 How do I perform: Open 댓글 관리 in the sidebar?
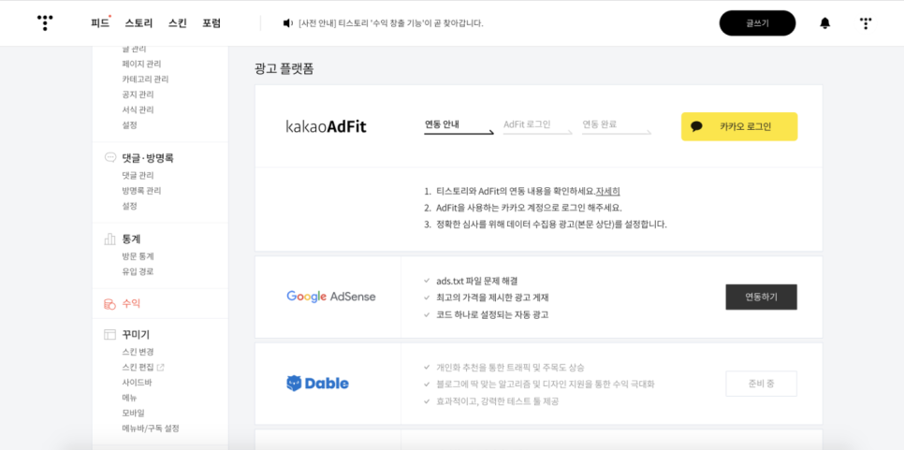[x=138, y=175]
